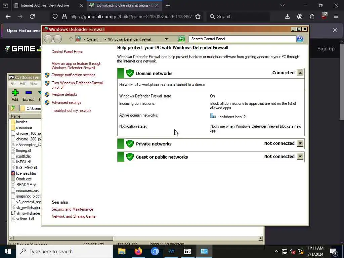This screenshot has height=258, width=344.
Task: Click the Control Panel address bar icon
Action: tap(78, 39)
